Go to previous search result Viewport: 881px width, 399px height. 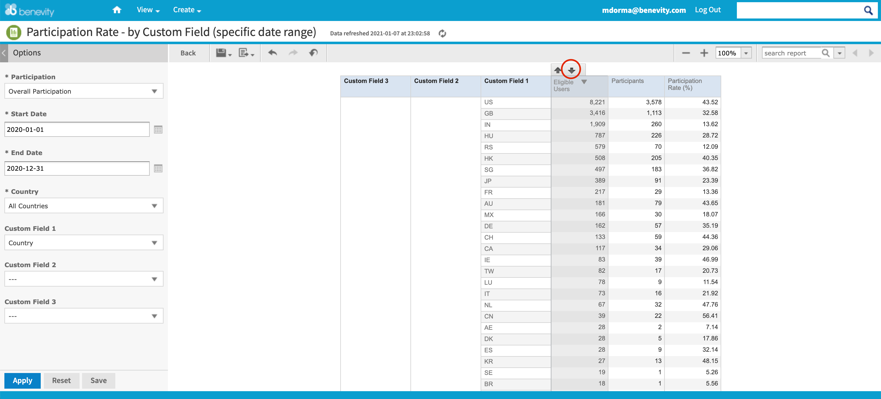(x=855, y=53)
